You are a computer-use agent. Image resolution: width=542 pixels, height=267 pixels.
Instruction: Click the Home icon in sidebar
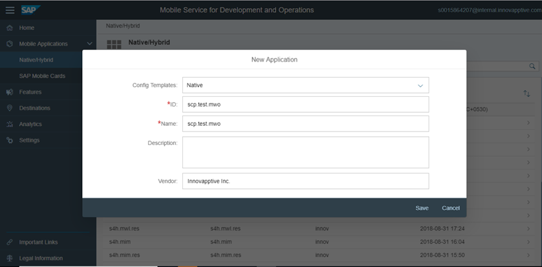pos(10,28)
